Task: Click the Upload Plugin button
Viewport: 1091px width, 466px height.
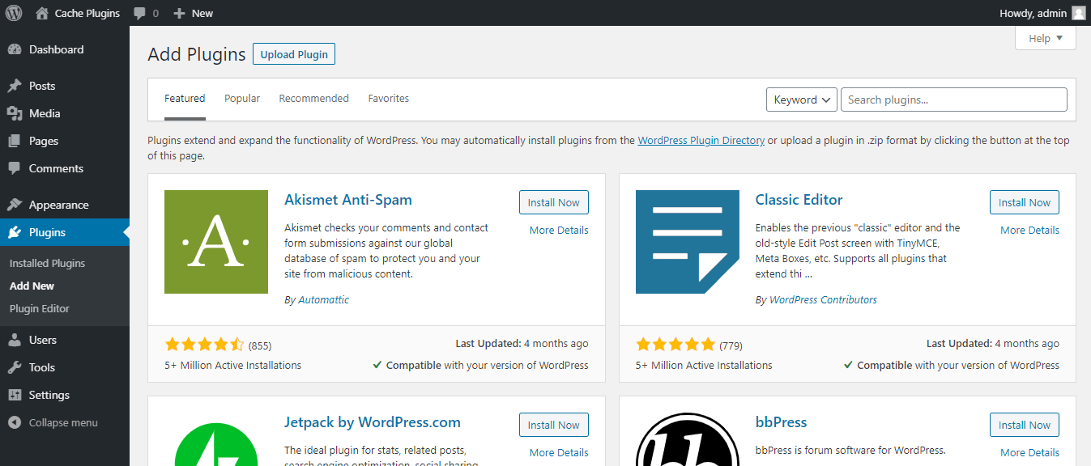Action: 294,54
